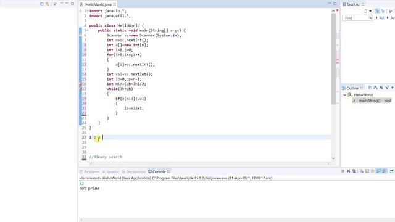The height and width of the screenshot is (222, 395).
Task: Toggle Hide Fields in Outline toolbar
Action: tap(376, 88)
